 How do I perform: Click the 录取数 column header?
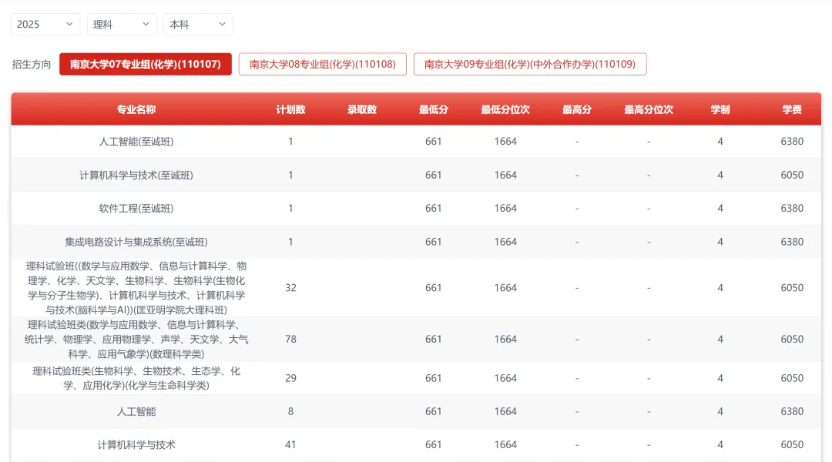(x=362, y=110)
